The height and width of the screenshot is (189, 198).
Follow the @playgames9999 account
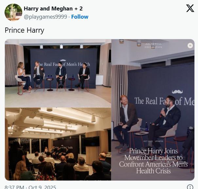(x=80, y=17)
